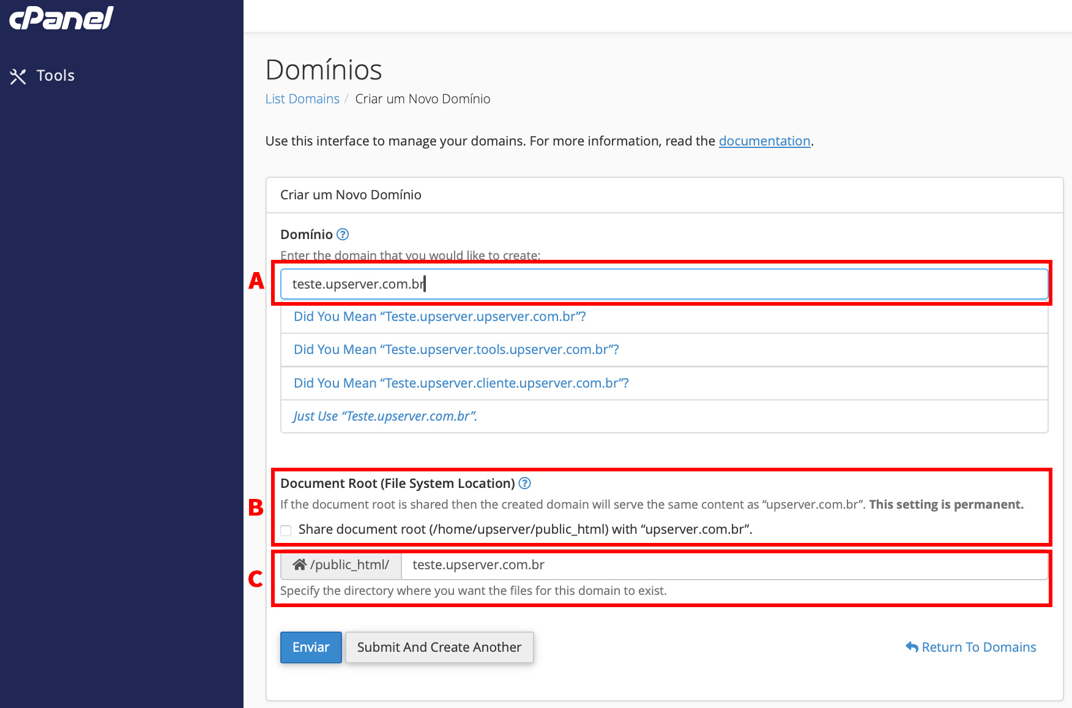Image resolution: width=1072 pixels, height=708 pixels.
Task: Click the Tools wrench icon in sidebar
Action: click(18, 76)
